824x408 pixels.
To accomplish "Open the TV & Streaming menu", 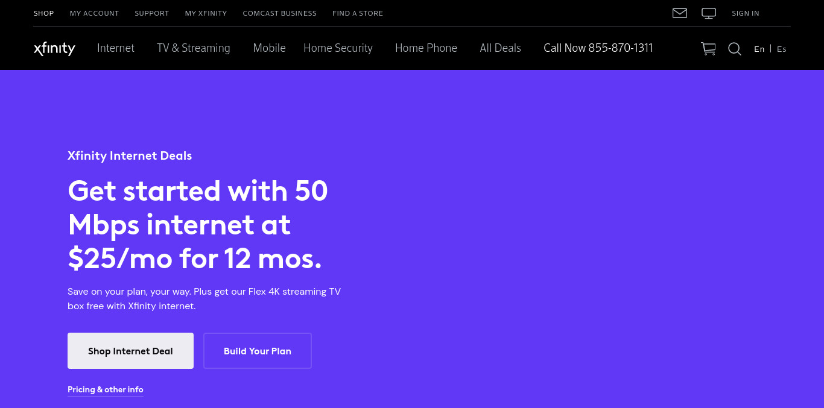I will coord(194,48).
